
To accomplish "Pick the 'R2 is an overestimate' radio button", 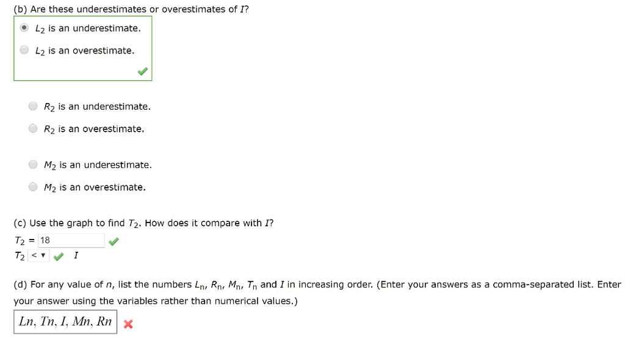I will tap(33, 129).
